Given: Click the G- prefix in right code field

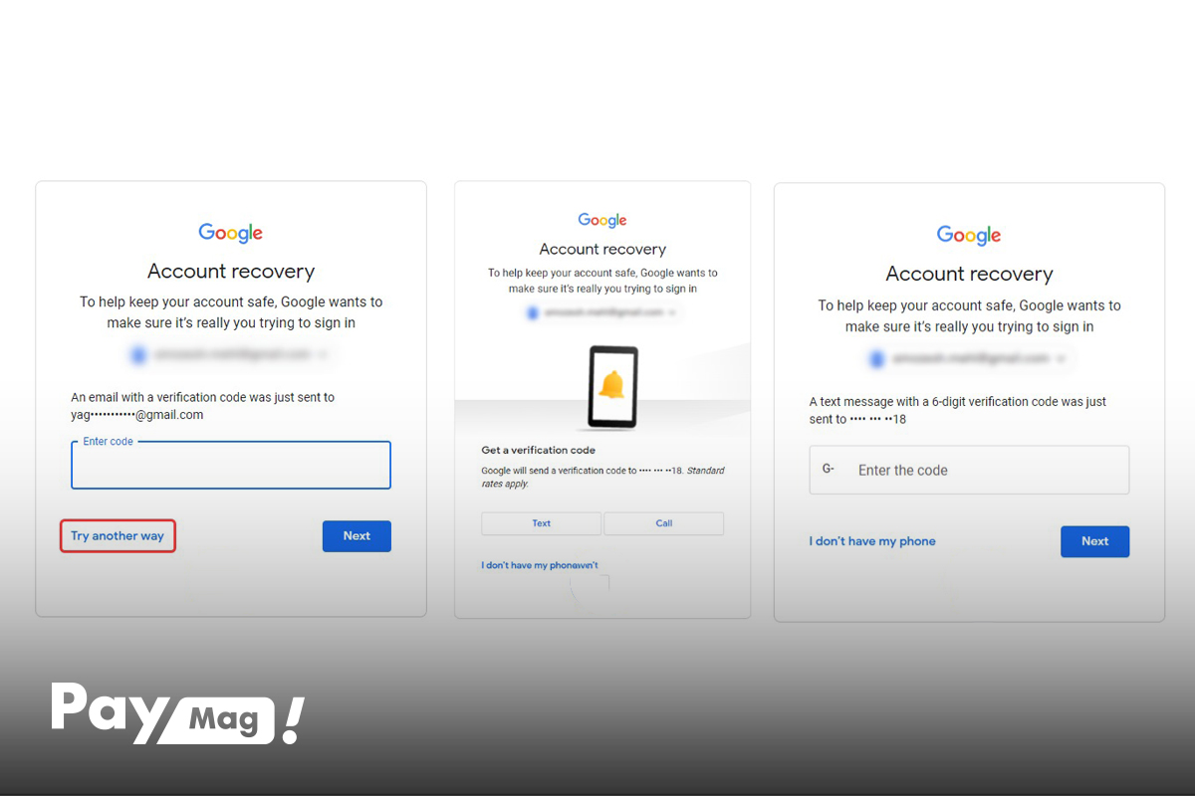Looking at the screenshot, I should 829,469.
